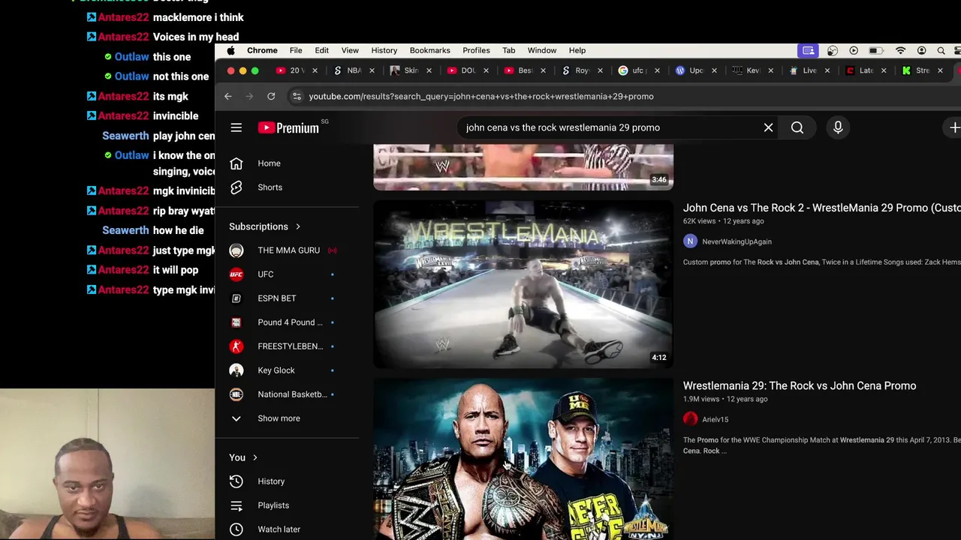961x540 pixels.
Task: Close the '20 V' YouTube tab
Action: pos(315,70)
